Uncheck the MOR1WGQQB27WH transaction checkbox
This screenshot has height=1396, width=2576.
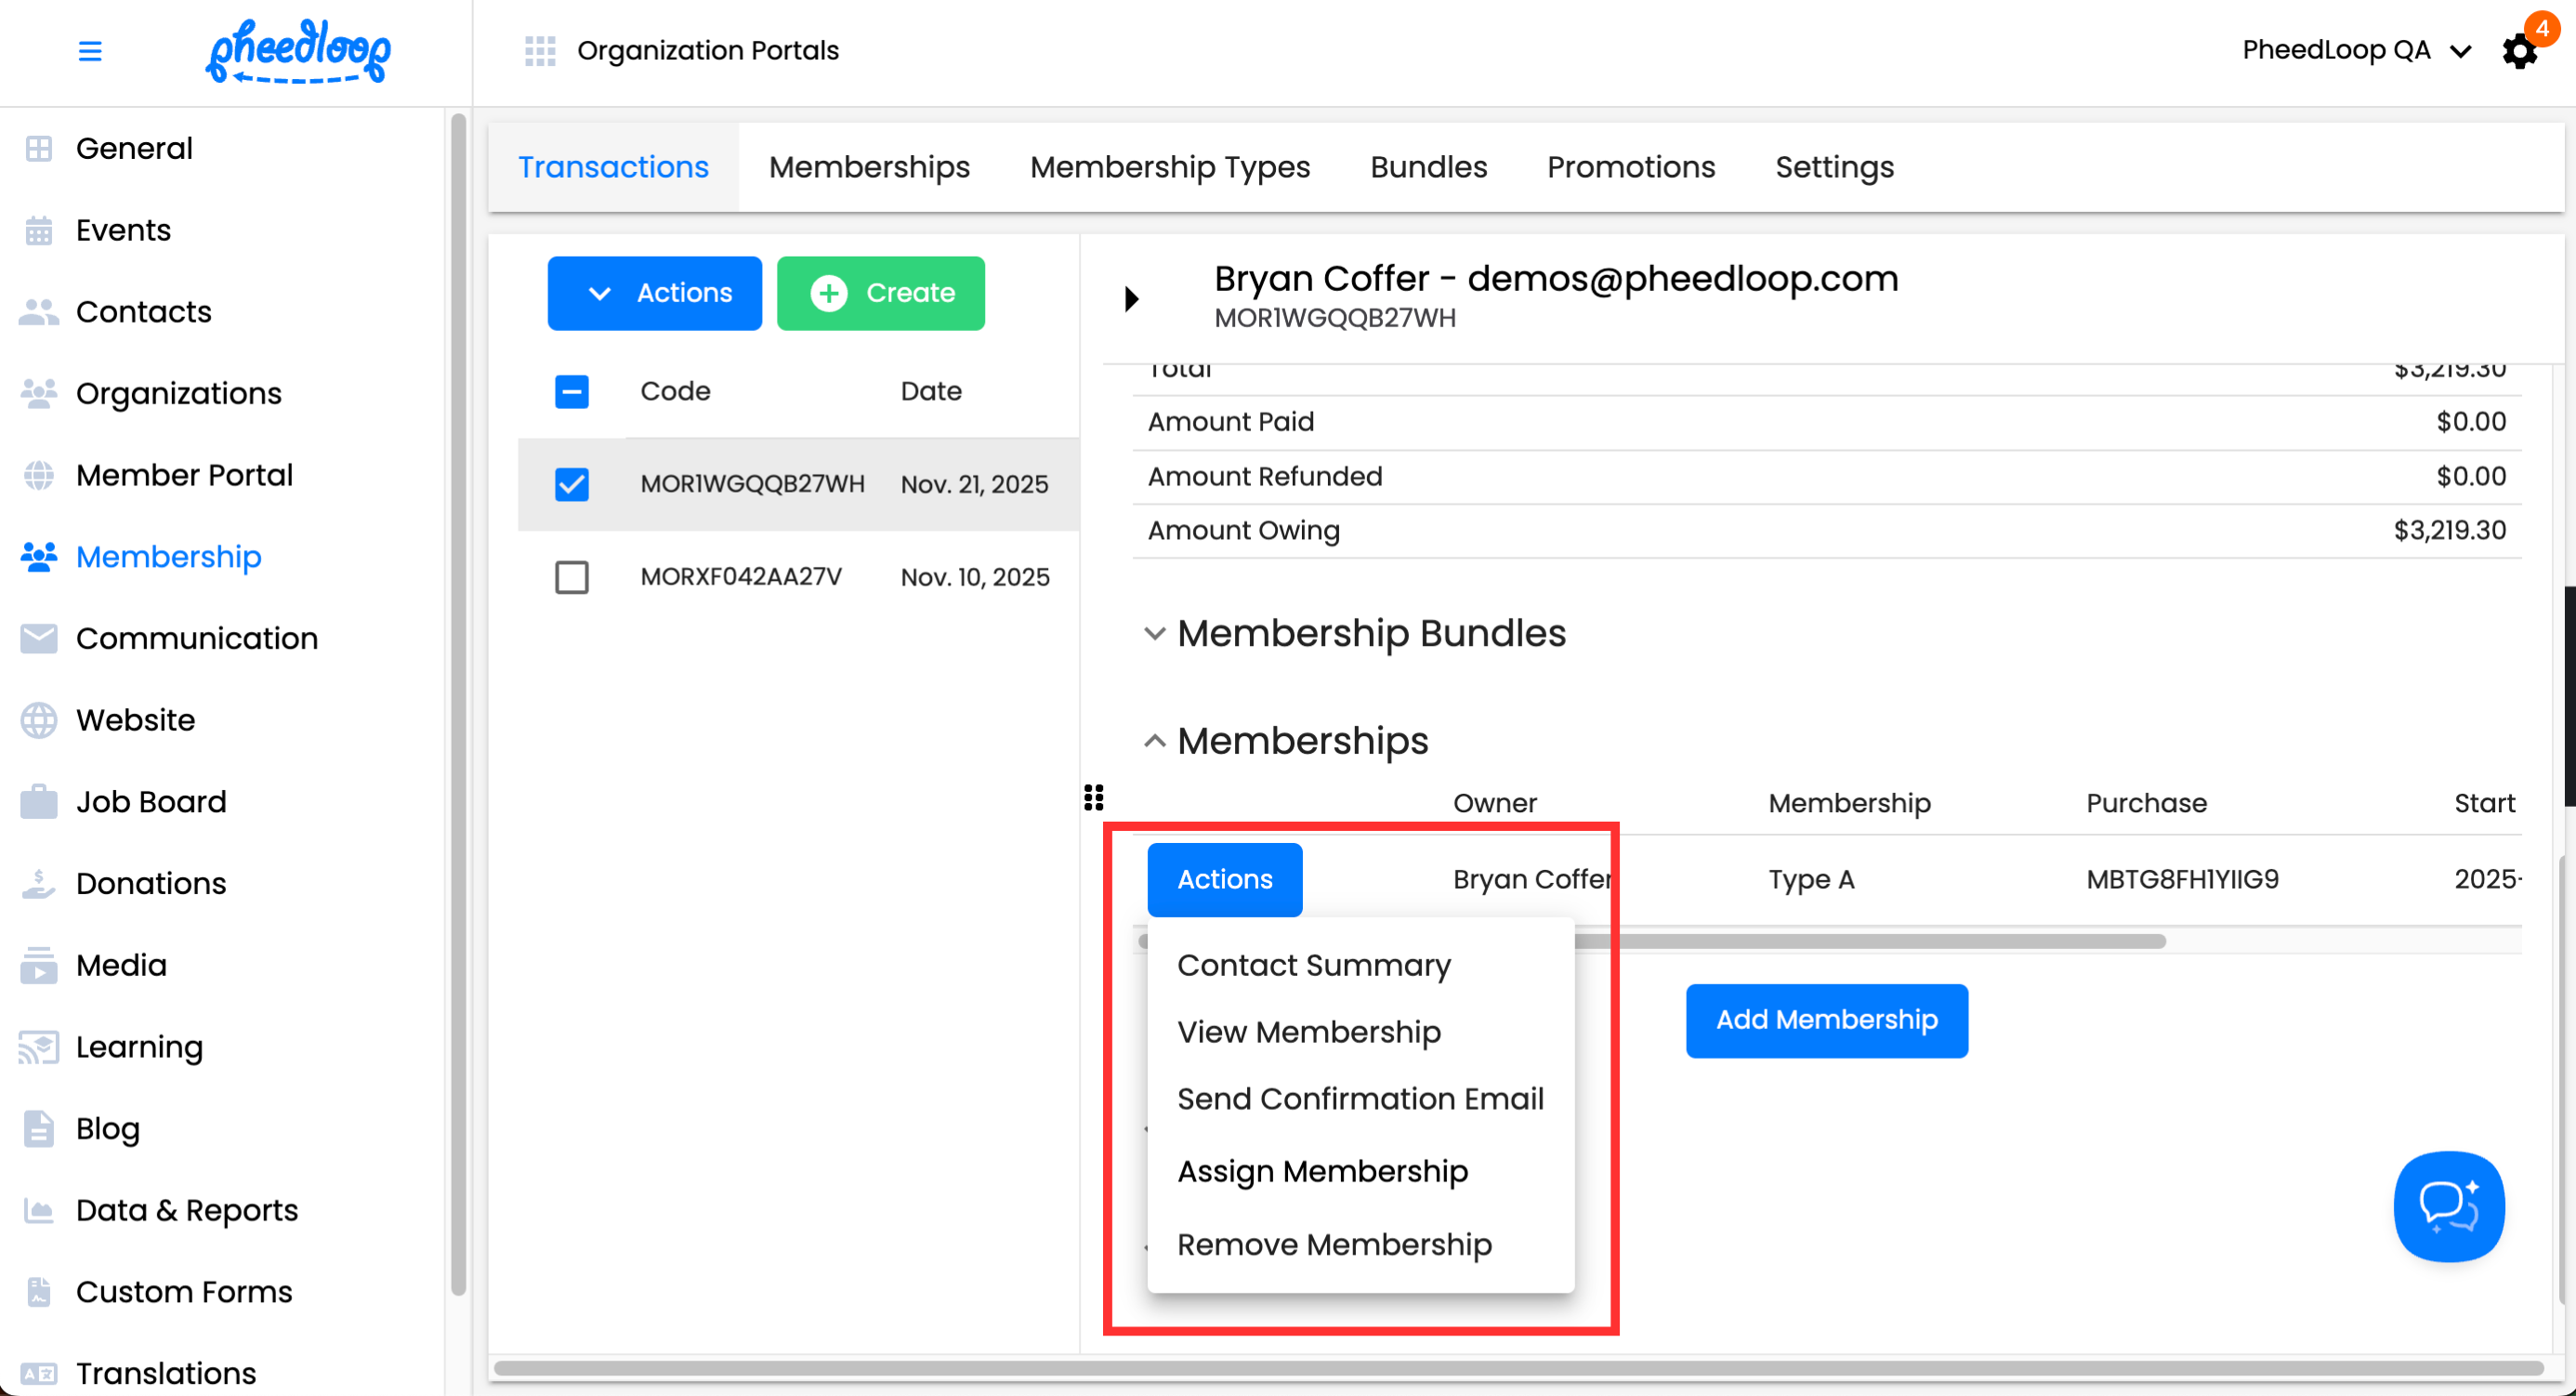(571, 484)
